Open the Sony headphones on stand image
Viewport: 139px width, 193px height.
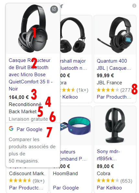pyautogui.click(x=115, y=126)
